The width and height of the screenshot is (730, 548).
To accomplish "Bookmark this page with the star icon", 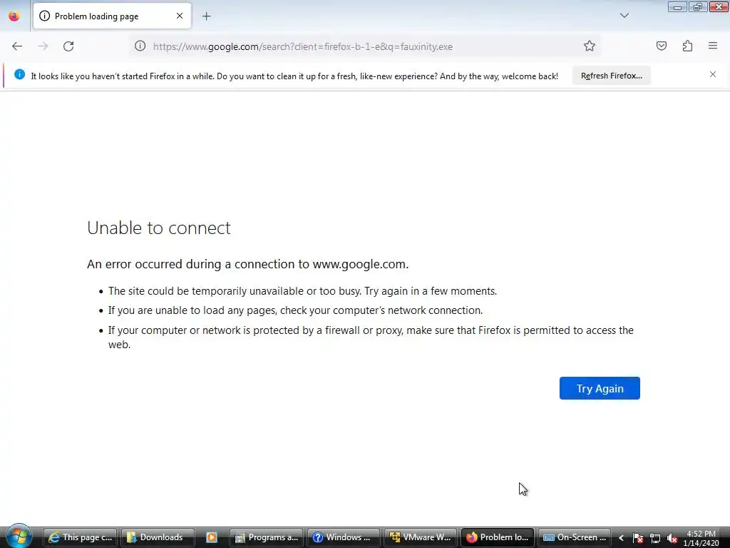I will click(590, 46).
